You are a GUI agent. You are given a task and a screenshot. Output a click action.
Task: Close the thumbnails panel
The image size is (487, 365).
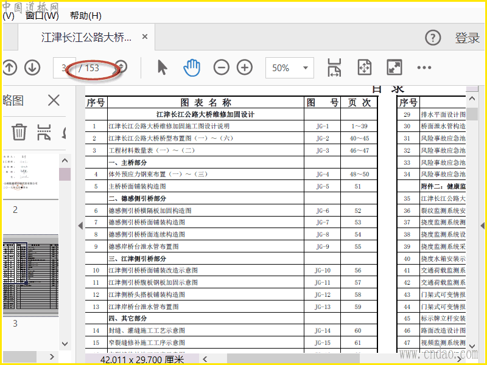54,100
